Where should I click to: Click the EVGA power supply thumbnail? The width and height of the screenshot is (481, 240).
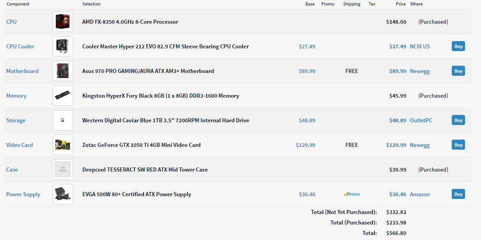[63, 194]
